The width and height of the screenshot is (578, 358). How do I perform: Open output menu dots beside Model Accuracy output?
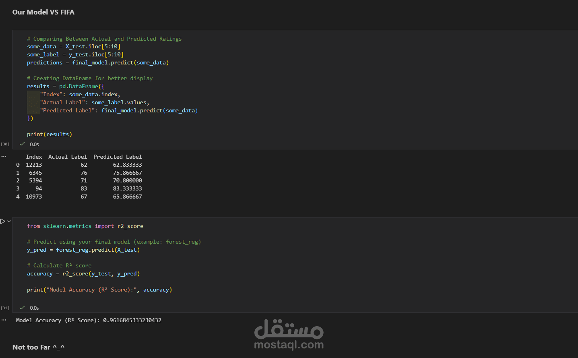pyautogui.click(x=4, y=320)
